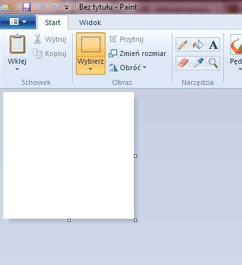Viewport: 242px width, 265px height.
Task: Click the Magnifier zoom tool
Action: (213, 63)
